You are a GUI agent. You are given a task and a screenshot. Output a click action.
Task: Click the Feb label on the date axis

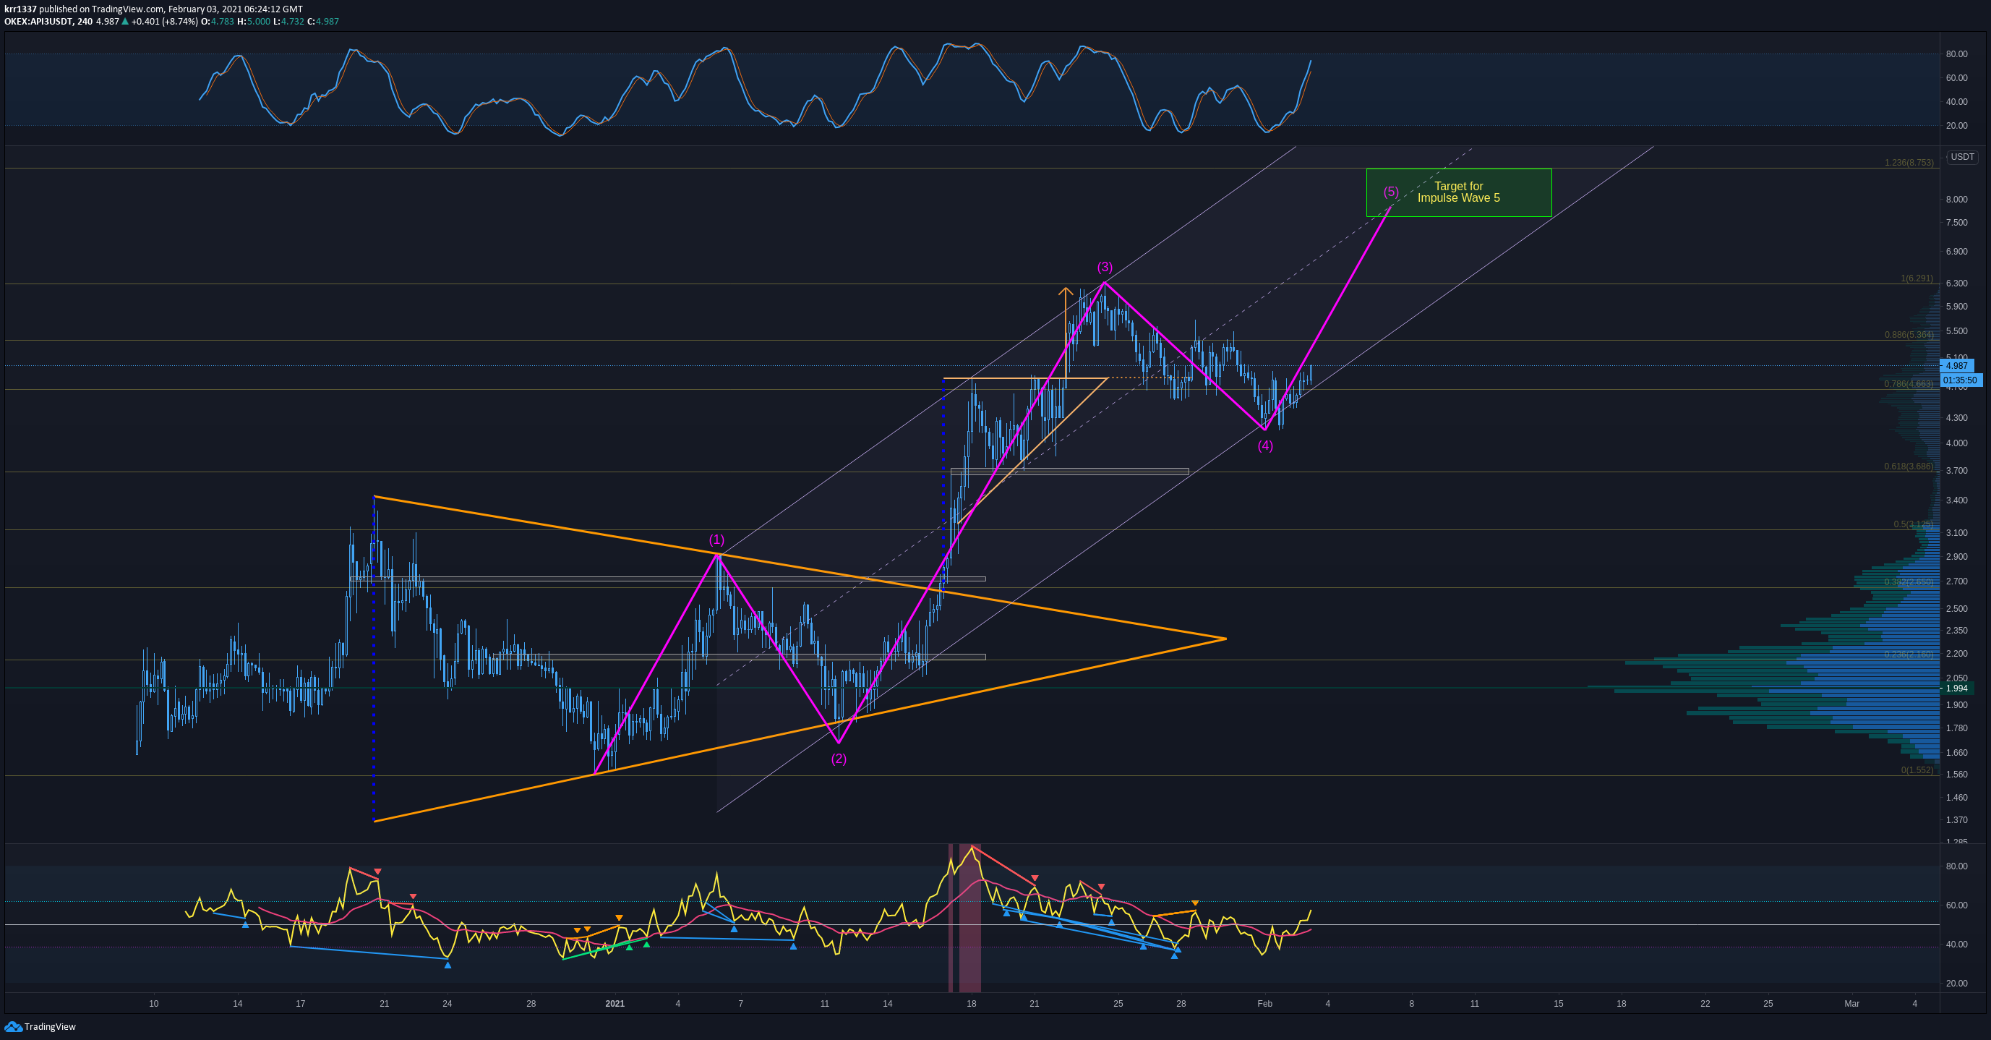1264,1004
